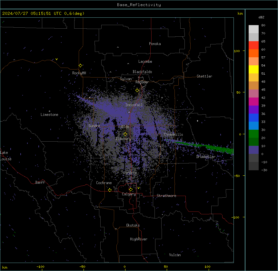Click the RedDeer city label
Viewport: 278px width, 271px height.
(x=142, y=82)
